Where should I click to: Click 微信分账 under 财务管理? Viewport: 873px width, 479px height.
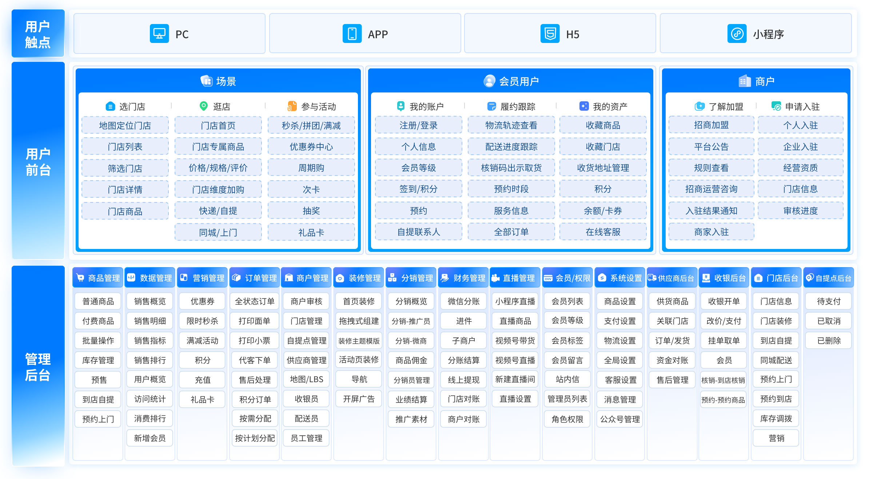(464, 301)
